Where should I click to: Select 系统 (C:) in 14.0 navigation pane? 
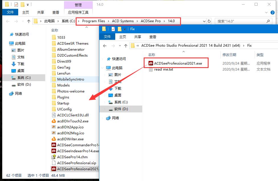(24, 78)
